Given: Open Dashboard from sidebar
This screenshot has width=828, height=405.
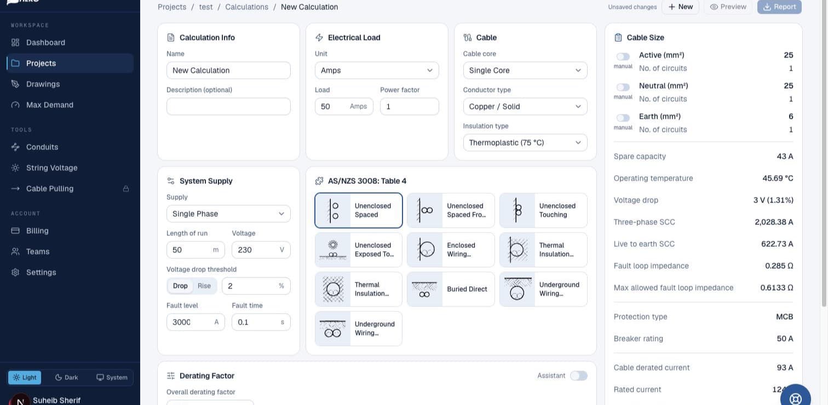Looking at the screenshot, I should (x=70, y=42).
